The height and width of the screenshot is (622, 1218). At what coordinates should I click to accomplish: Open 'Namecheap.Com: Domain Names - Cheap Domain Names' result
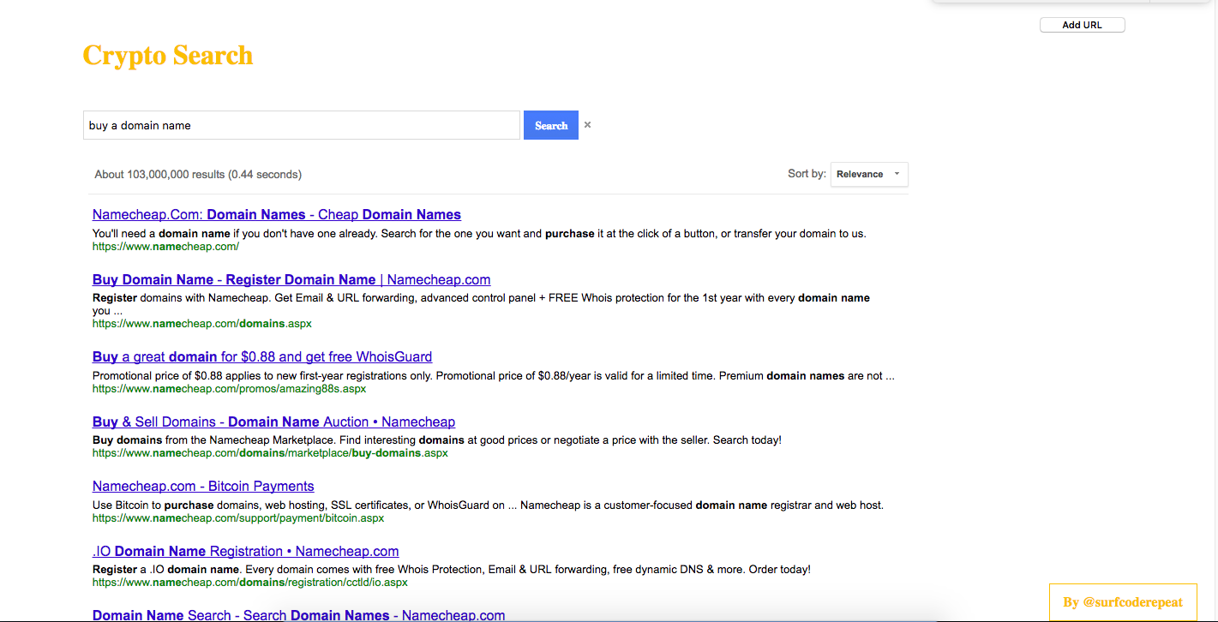tap(277, 215)
